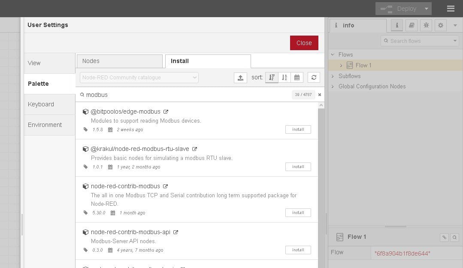Switch to the Nodes tab
The width and height of the screenshot is (463, 268).
(119, 61)
